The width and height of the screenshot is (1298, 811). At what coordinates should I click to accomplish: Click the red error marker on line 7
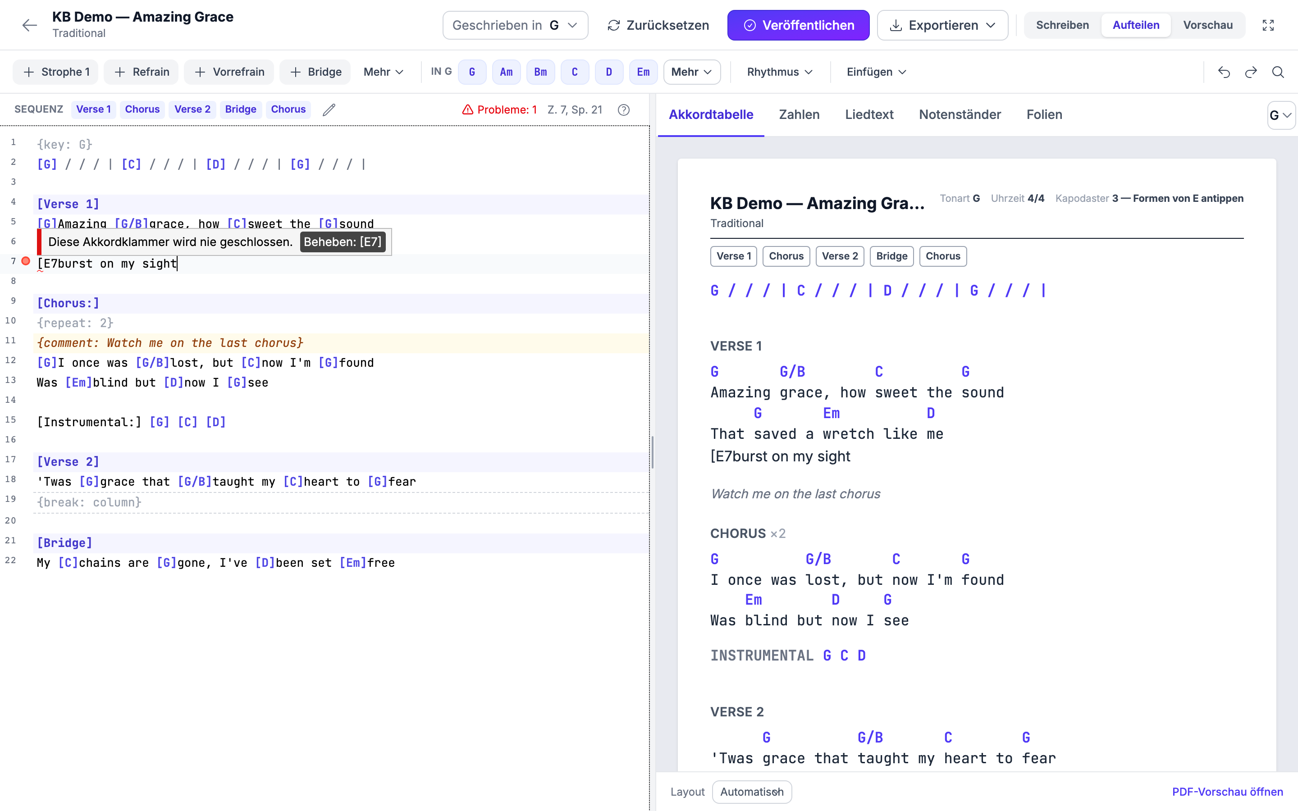[26, 261]
